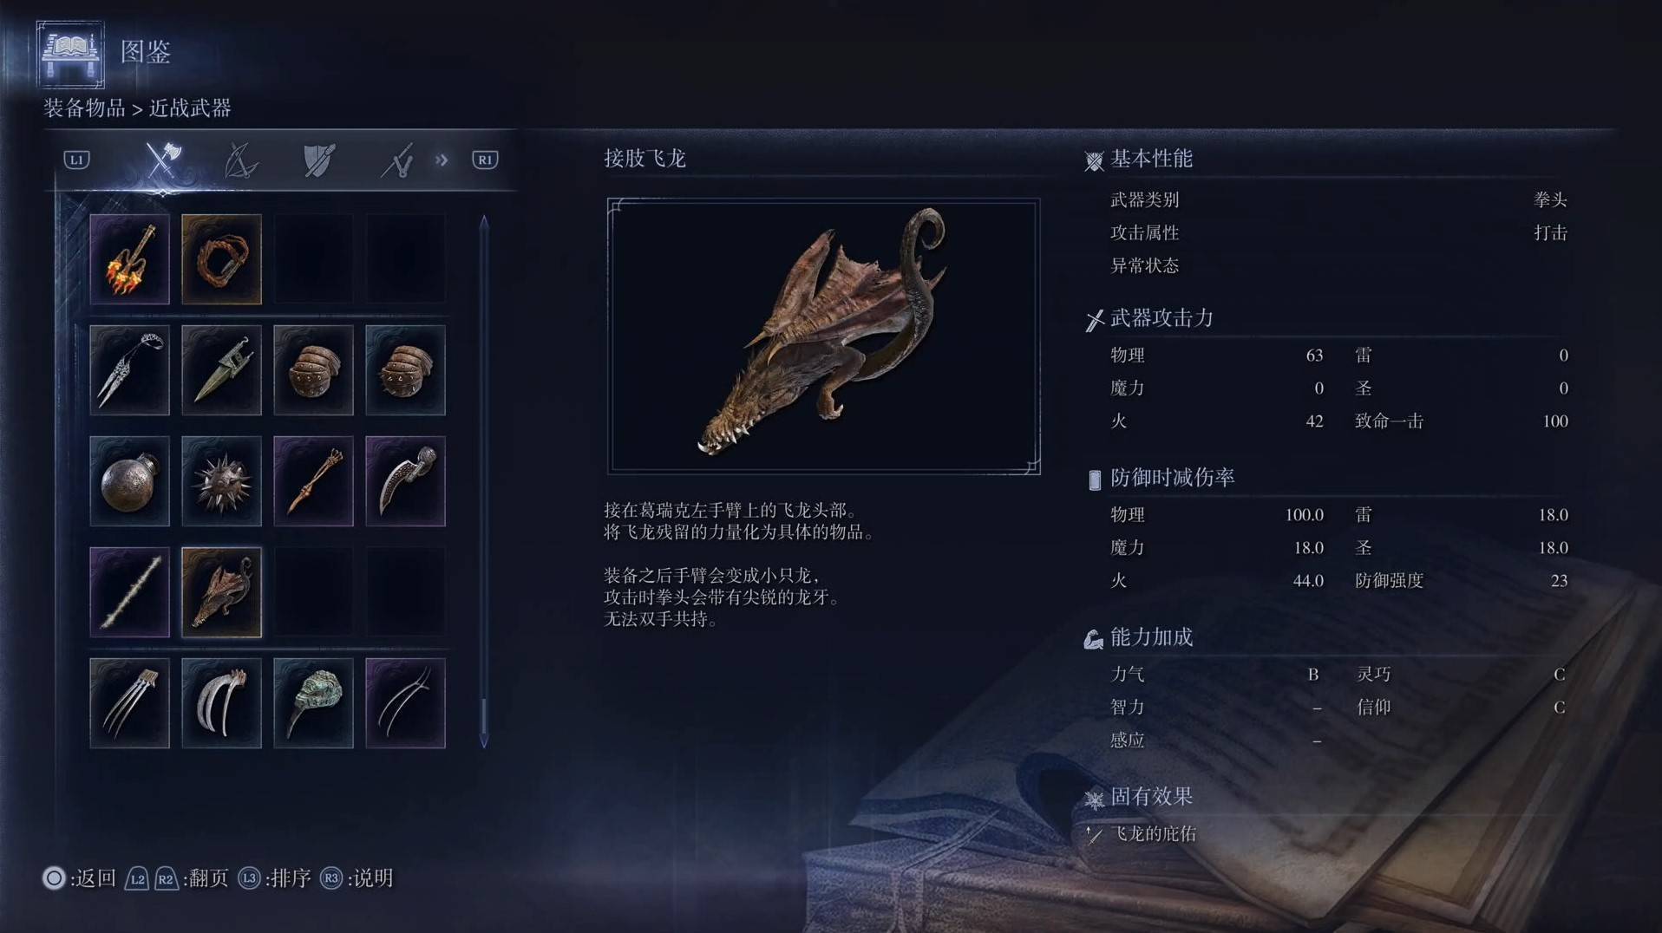Select the grafted dragon head icon
Screen dimensions: 1662x933
pyautogui.click(x=221, y=592)
